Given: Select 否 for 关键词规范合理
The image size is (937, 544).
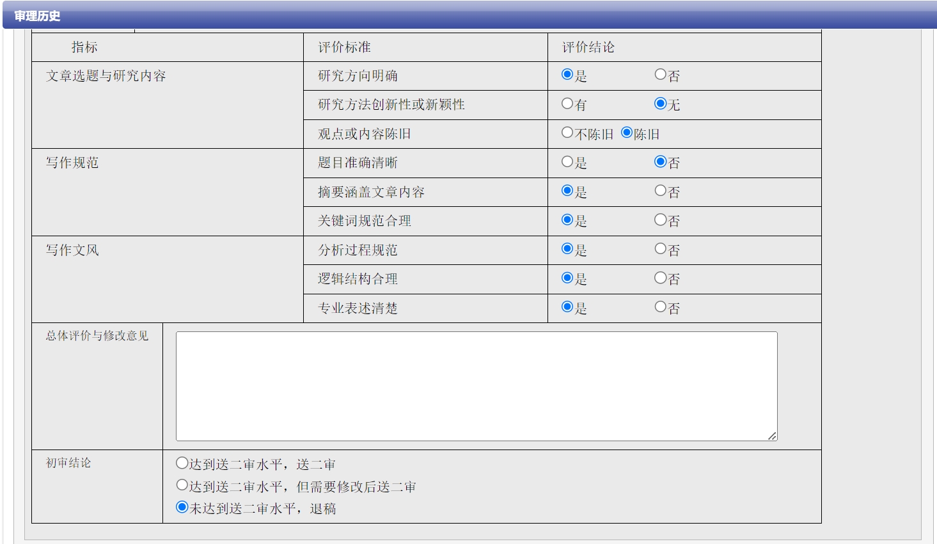Looking at the screenshot, I should tap(661, 220).
